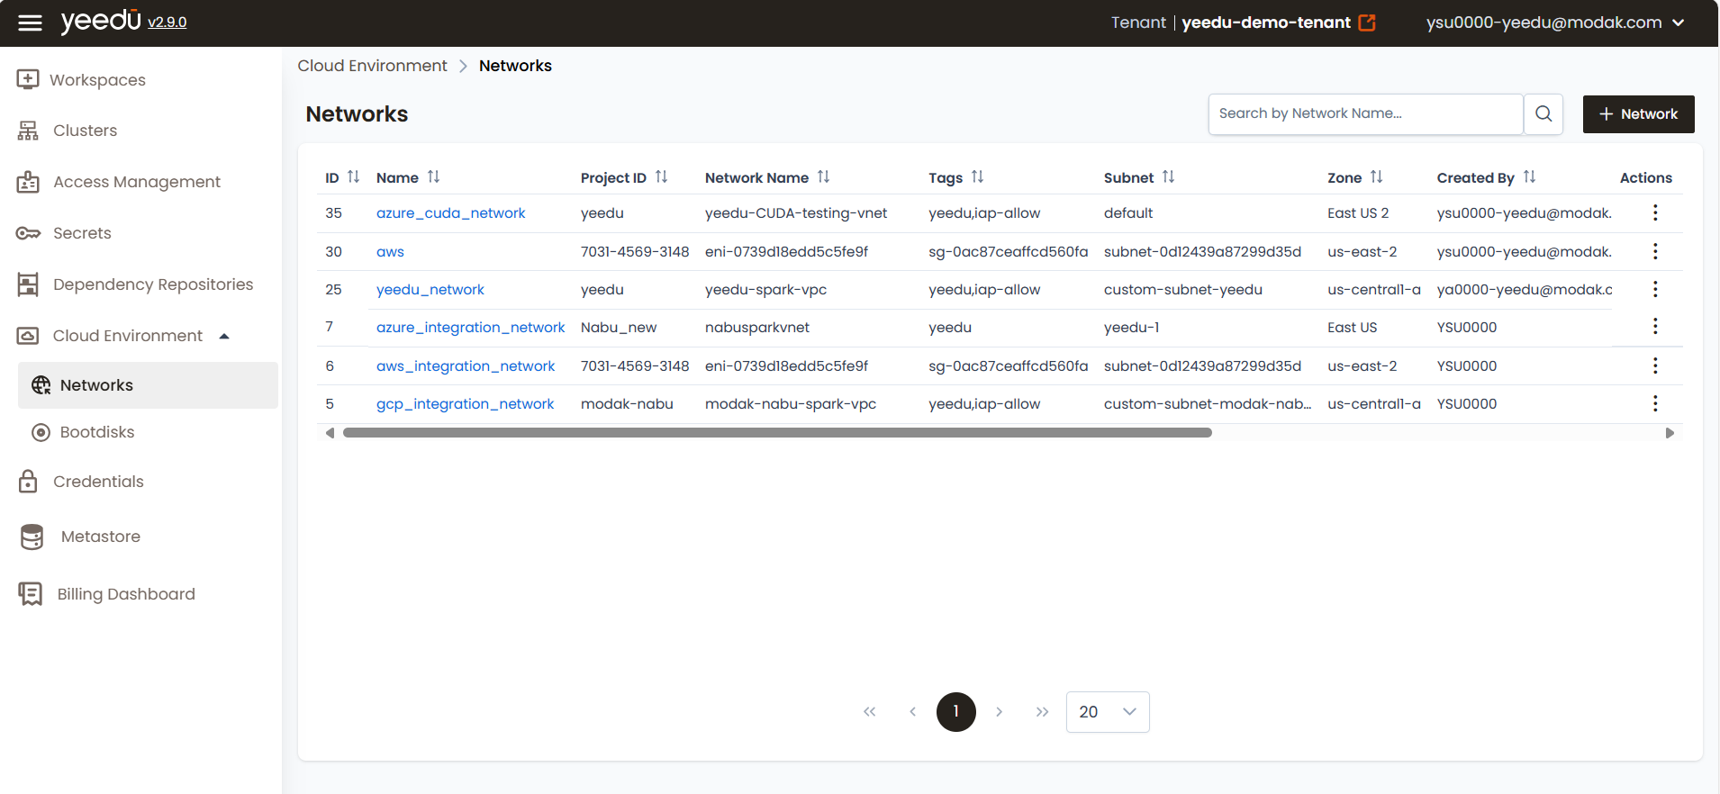Open the yeedu_network link

[430, 290]
